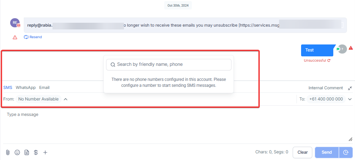The image size is (355, 160).
Task: Click the plus icon in composer toolbar
Action: [45, 152]
